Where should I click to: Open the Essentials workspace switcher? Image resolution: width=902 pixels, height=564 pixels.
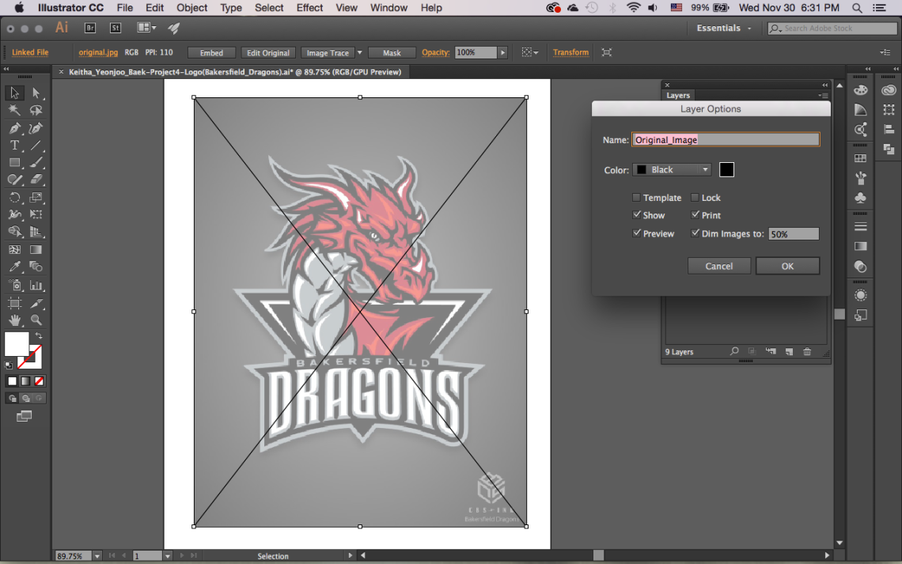[x=724, y=28]
